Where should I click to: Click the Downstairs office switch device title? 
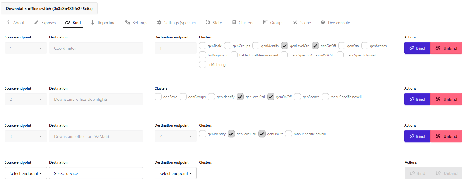[x=49, y=9]
